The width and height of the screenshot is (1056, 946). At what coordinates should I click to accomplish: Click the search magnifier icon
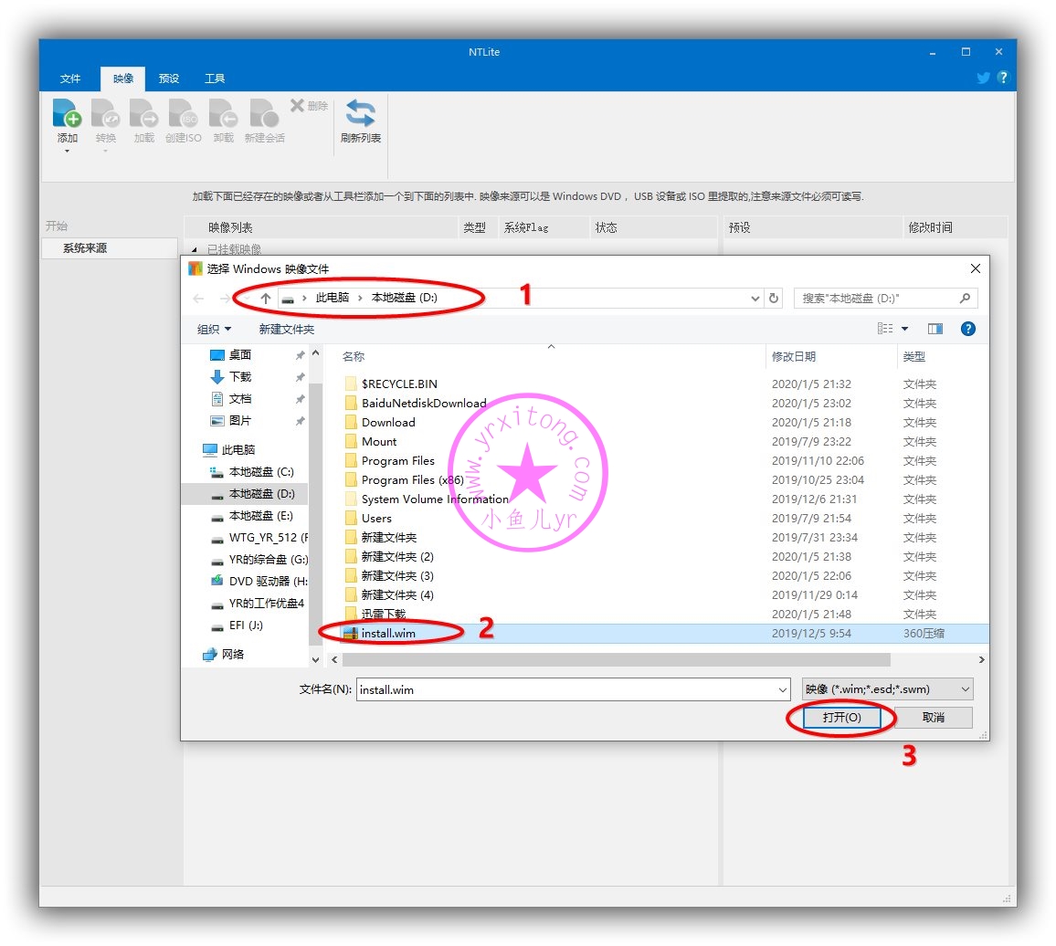[x=965, y=298]
